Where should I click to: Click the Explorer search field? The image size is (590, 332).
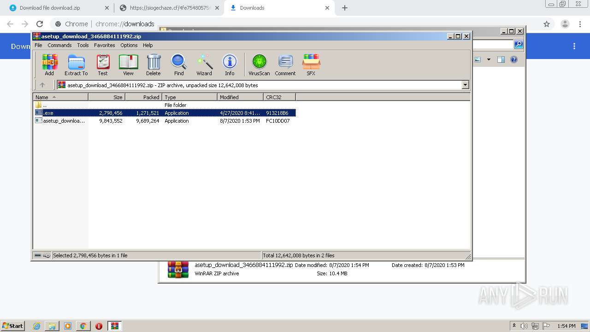(492, 44)
